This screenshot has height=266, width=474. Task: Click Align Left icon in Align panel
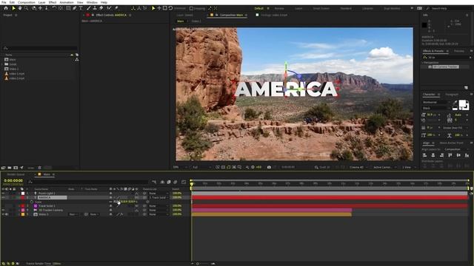tap(424, 155)
